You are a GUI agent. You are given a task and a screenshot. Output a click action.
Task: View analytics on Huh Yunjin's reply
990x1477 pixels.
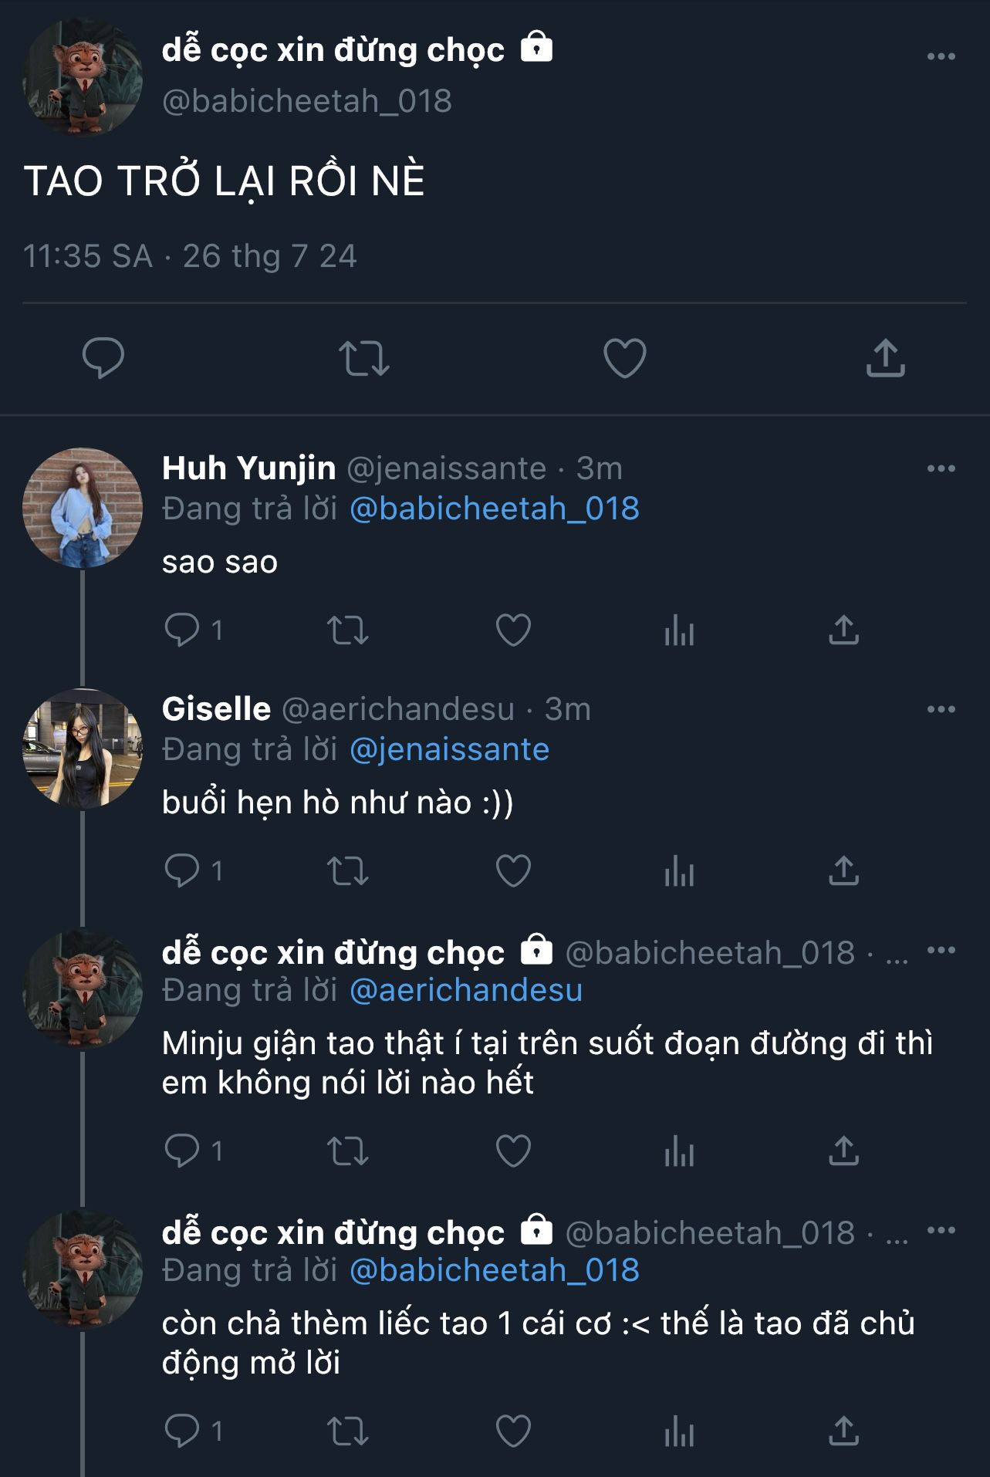coord(679,630)
